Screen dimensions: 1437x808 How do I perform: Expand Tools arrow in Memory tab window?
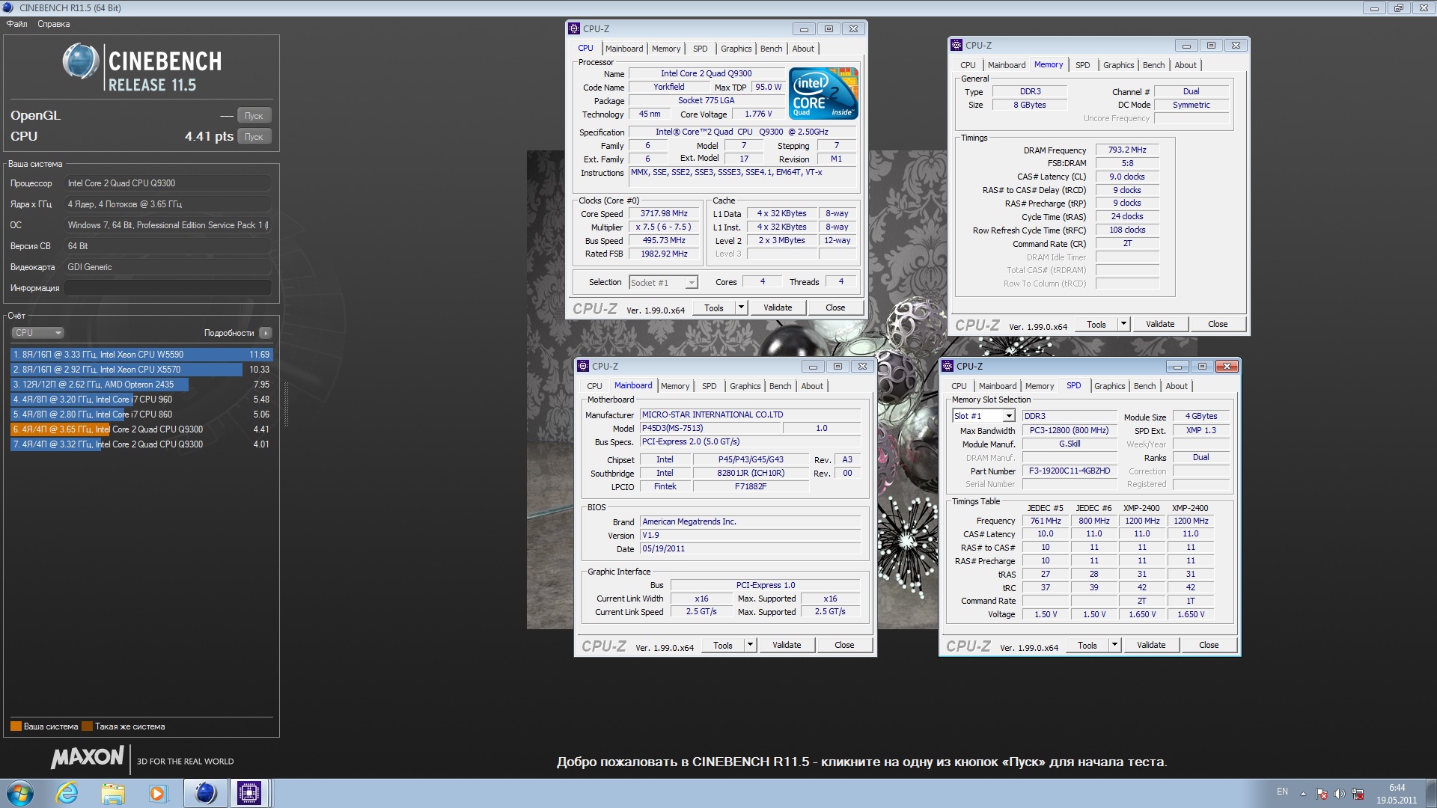click(x=1123, y=324)
